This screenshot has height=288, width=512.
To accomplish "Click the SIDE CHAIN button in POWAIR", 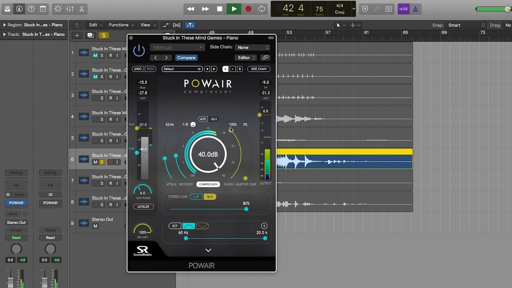I will (259, 69).
